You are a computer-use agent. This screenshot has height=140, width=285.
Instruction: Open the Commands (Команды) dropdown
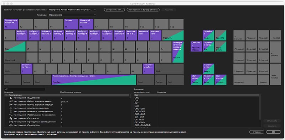[x=72, y=15]
